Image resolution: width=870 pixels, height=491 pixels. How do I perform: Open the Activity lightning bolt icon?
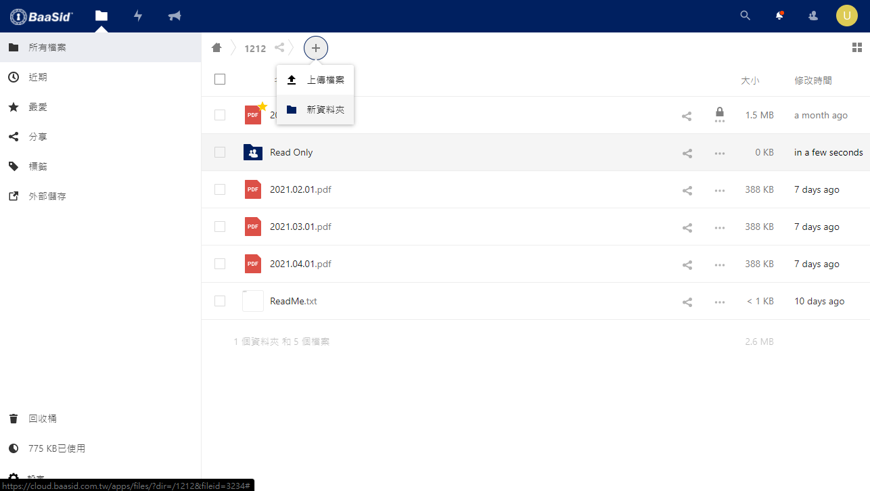coord(138,16)
